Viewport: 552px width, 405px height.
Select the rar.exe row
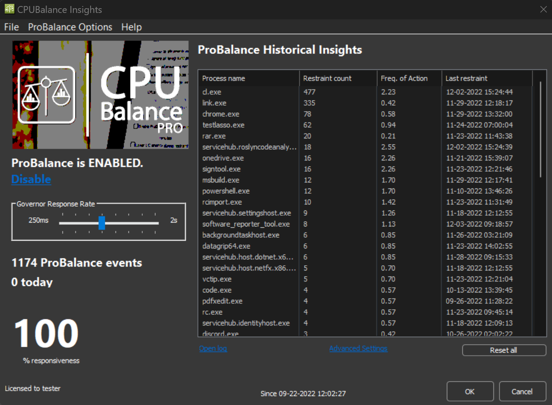coord(365,136)
